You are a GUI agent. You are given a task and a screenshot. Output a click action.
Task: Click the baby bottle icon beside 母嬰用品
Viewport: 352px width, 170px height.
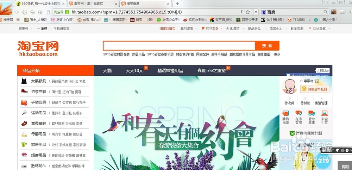click(x=24, y=134)
